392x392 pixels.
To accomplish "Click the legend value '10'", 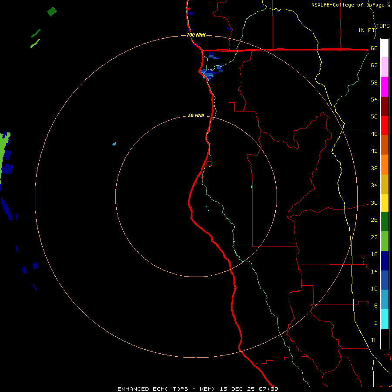I will (374, 288).
